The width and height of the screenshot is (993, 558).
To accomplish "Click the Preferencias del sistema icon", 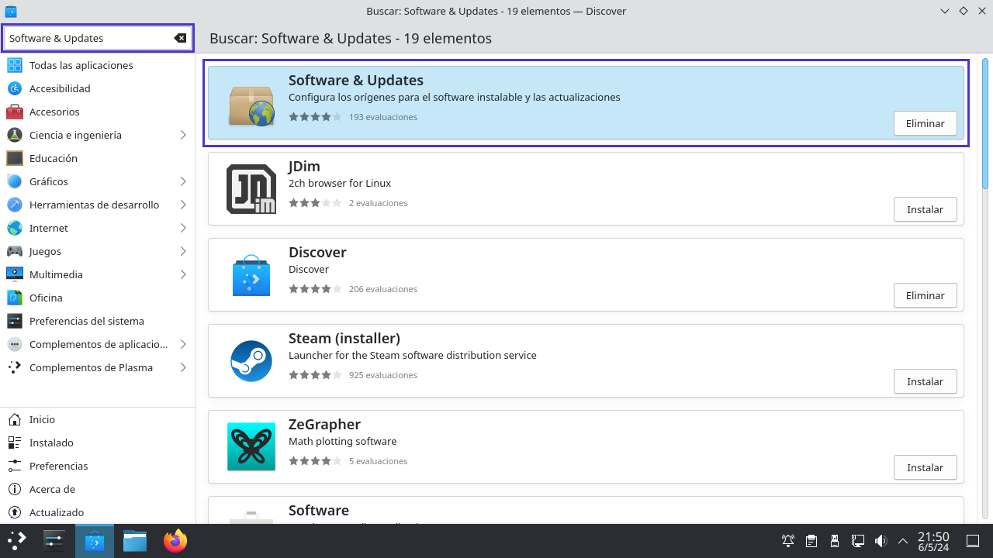I will 15,321.
